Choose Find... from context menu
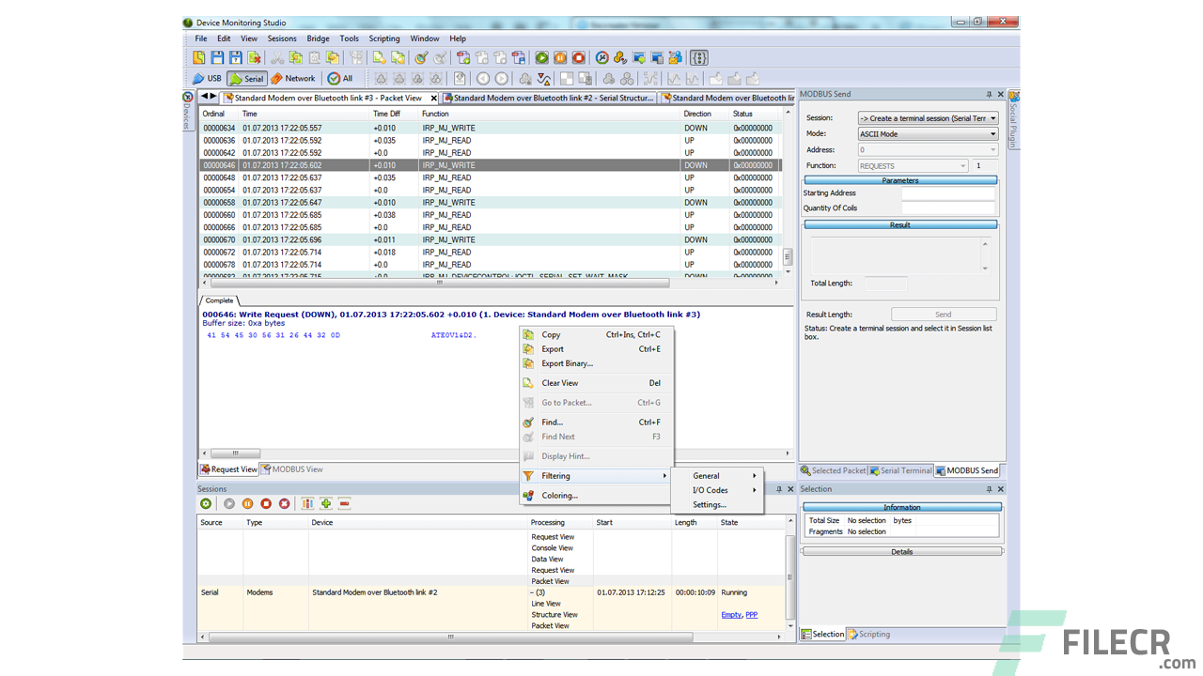 coord(596,422)
